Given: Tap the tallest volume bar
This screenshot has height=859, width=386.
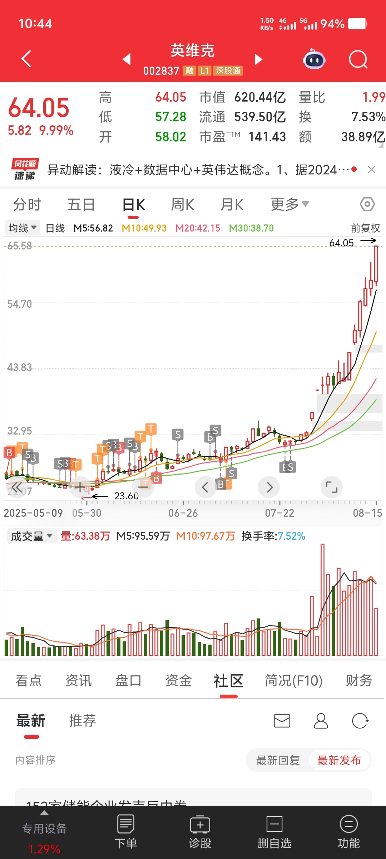Looking at the screenshot, I should [x=322, y=600].
